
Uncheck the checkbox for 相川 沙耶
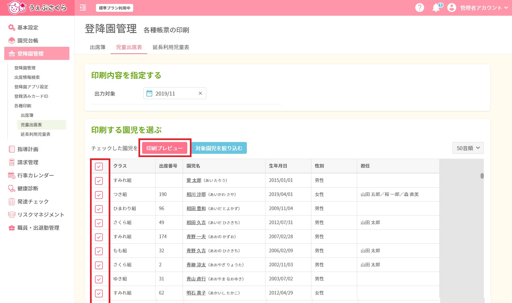[x=99, y=195]
